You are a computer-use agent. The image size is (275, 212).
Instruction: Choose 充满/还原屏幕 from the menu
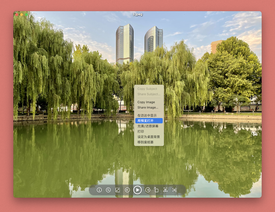(x=148, y=126)
